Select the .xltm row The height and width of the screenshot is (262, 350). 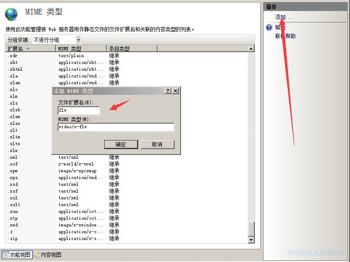pyautogui.click(x=28, y=137)
